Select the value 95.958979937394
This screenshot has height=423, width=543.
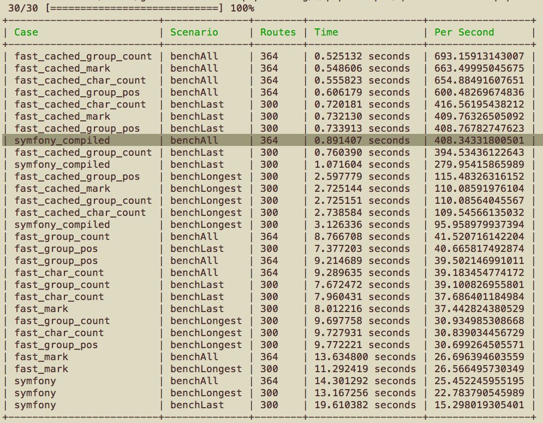click(479, 225)
